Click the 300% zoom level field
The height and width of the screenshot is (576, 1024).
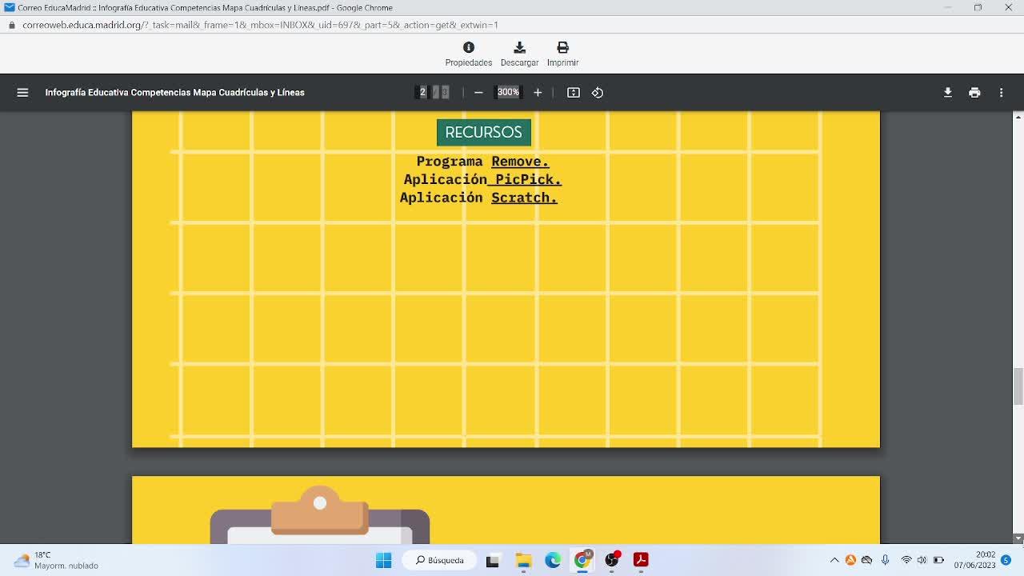pos(508,92)
